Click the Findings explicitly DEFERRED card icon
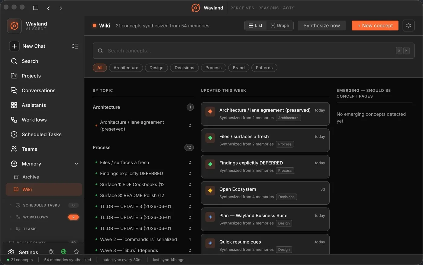Viewport: 423px width, 265px height. click(210, 164)
